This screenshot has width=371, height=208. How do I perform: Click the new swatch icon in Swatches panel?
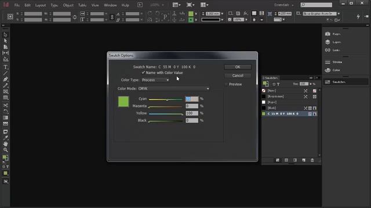click(x=304, y=160)
